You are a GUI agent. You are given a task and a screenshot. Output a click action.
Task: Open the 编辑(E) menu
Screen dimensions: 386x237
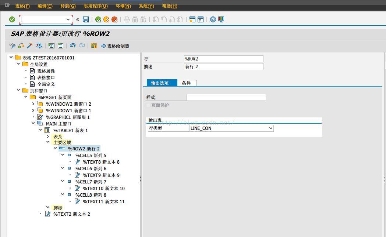[x=45, y=6]
